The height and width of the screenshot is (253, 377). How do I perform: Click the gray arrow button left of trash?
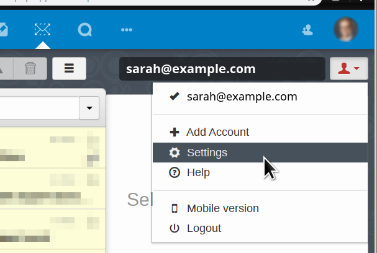tap(5, 68)
